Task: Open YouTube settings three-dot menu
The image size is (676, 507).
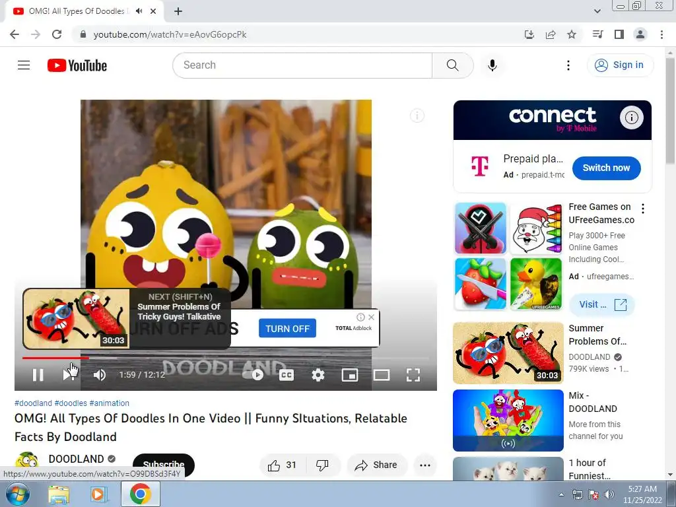Action: (568, 65)
